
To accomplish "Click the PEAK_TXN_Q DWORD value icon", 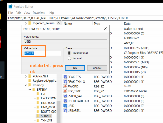I will pos(65,81).
